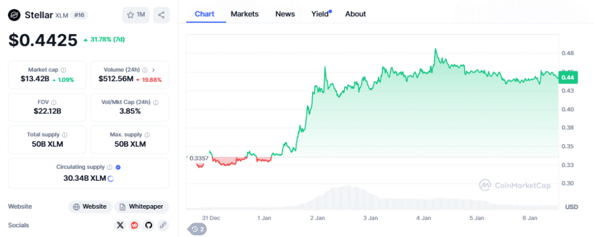
Task: Click the chain link icon in Socials
Action: 163,225
